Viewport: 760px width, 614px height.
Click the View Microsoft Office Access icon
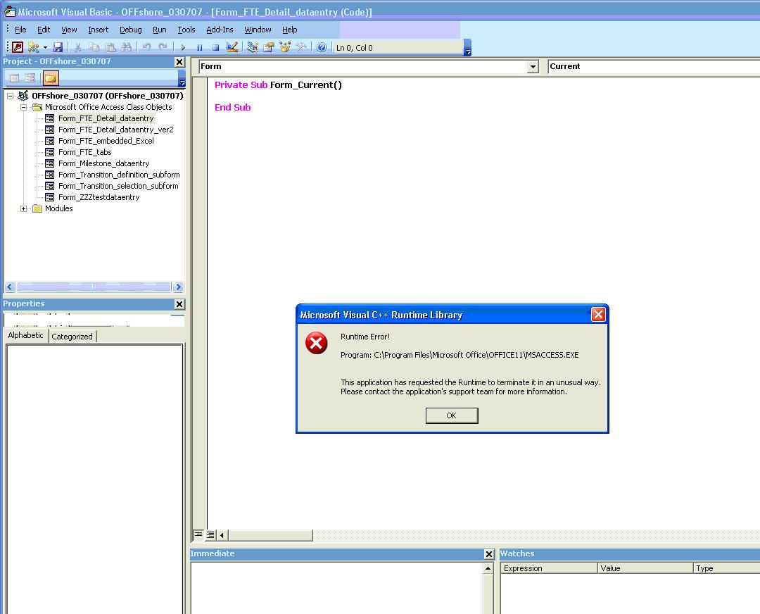[18, 47]
